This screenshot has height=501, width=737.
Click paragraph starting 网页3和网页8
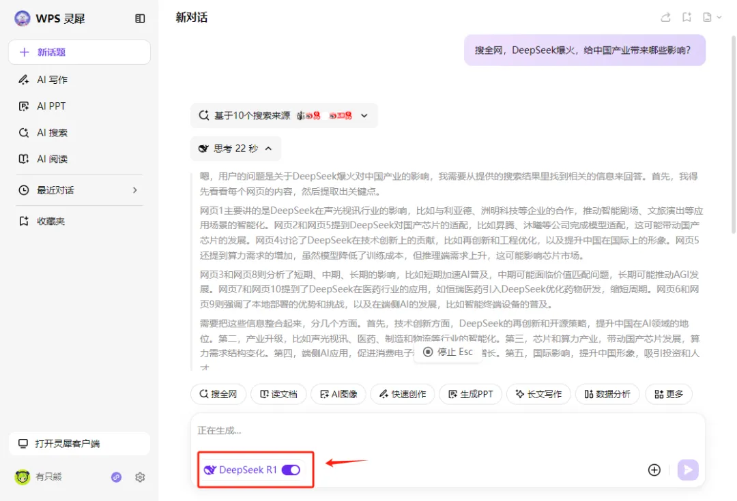pyautogui.click(x=450, y=289)
